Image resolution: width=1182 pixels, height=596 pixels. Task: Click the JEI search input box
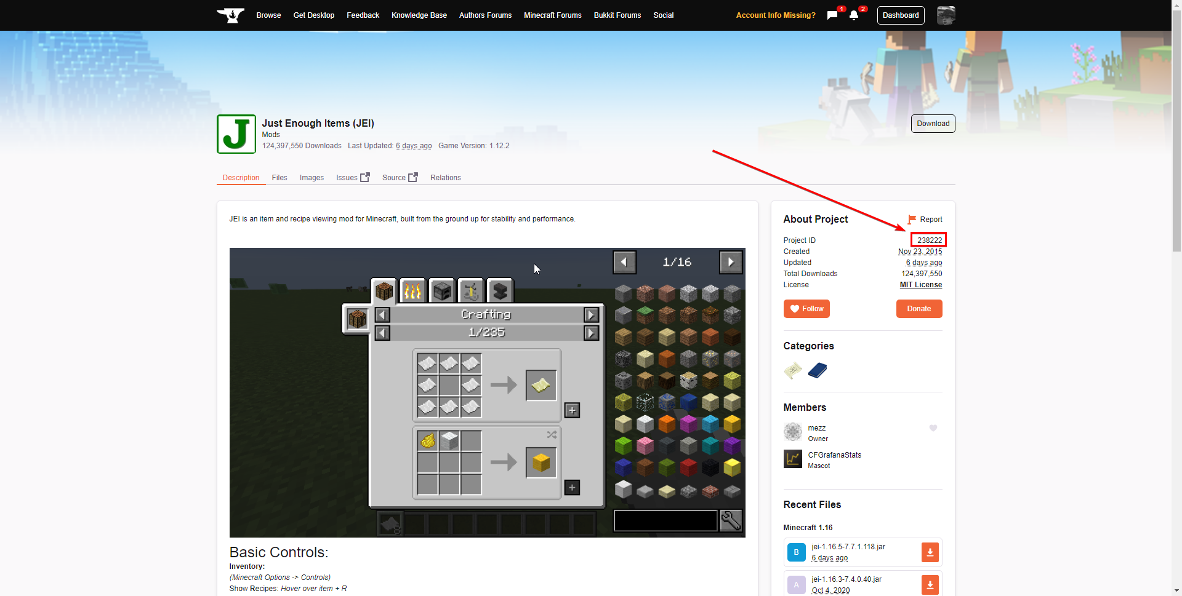pos(665,521)
